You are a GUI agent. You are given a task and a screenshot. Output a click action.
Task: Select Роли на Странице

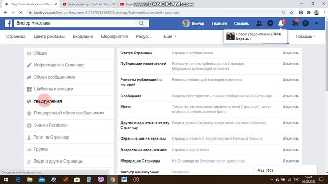click(69, 137)
